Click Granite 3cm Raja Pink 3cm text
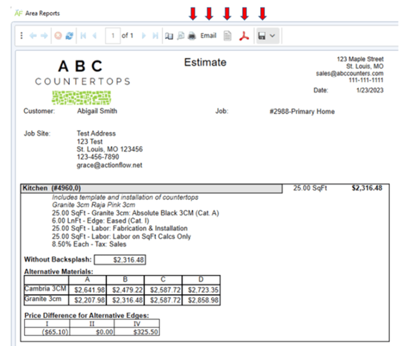The width and height of the screenshot is (414, 346). click(93, 205)
